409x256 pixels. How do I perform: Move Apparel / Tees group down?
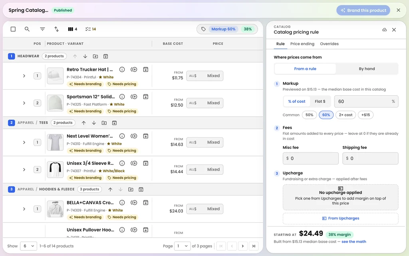[94, 123]
